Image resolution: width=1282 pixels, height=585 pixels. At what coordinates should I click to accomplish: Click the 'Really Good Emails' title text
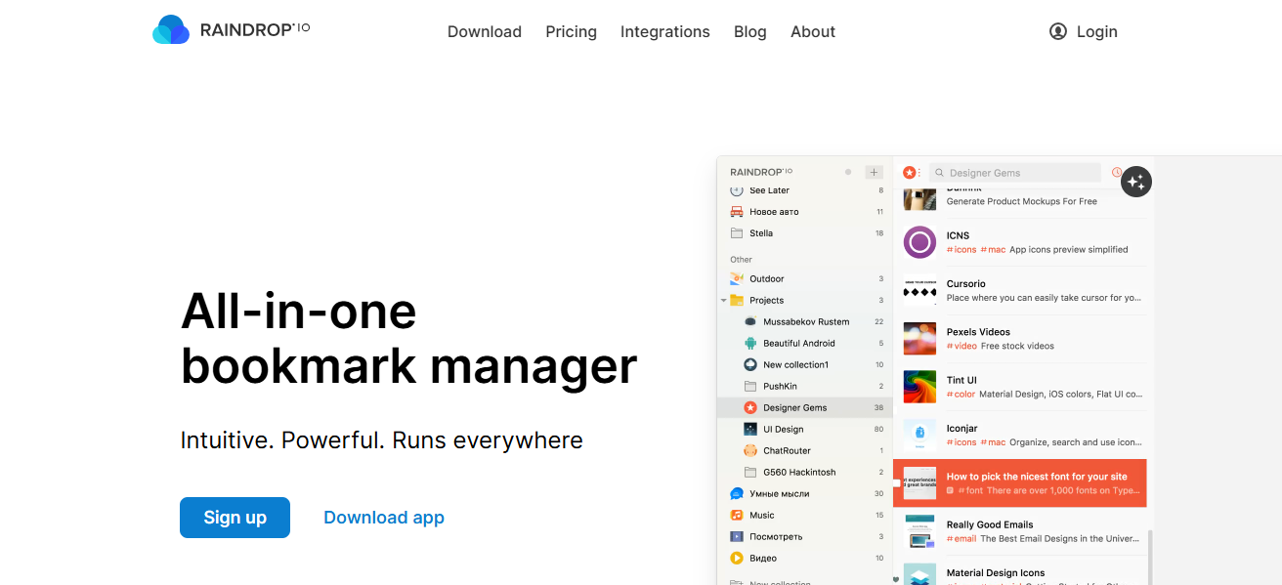tap(990, 524)
